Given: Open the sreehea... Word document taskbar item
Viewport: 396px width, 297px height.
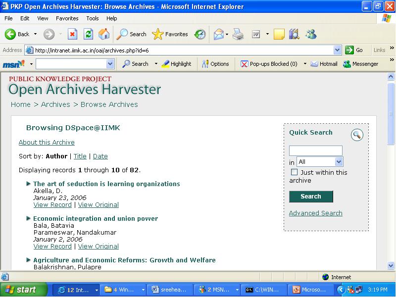Looking at the screenshot, I should (169, 290).
